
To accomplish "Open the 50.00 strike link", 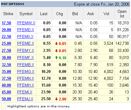I will 6,99.
